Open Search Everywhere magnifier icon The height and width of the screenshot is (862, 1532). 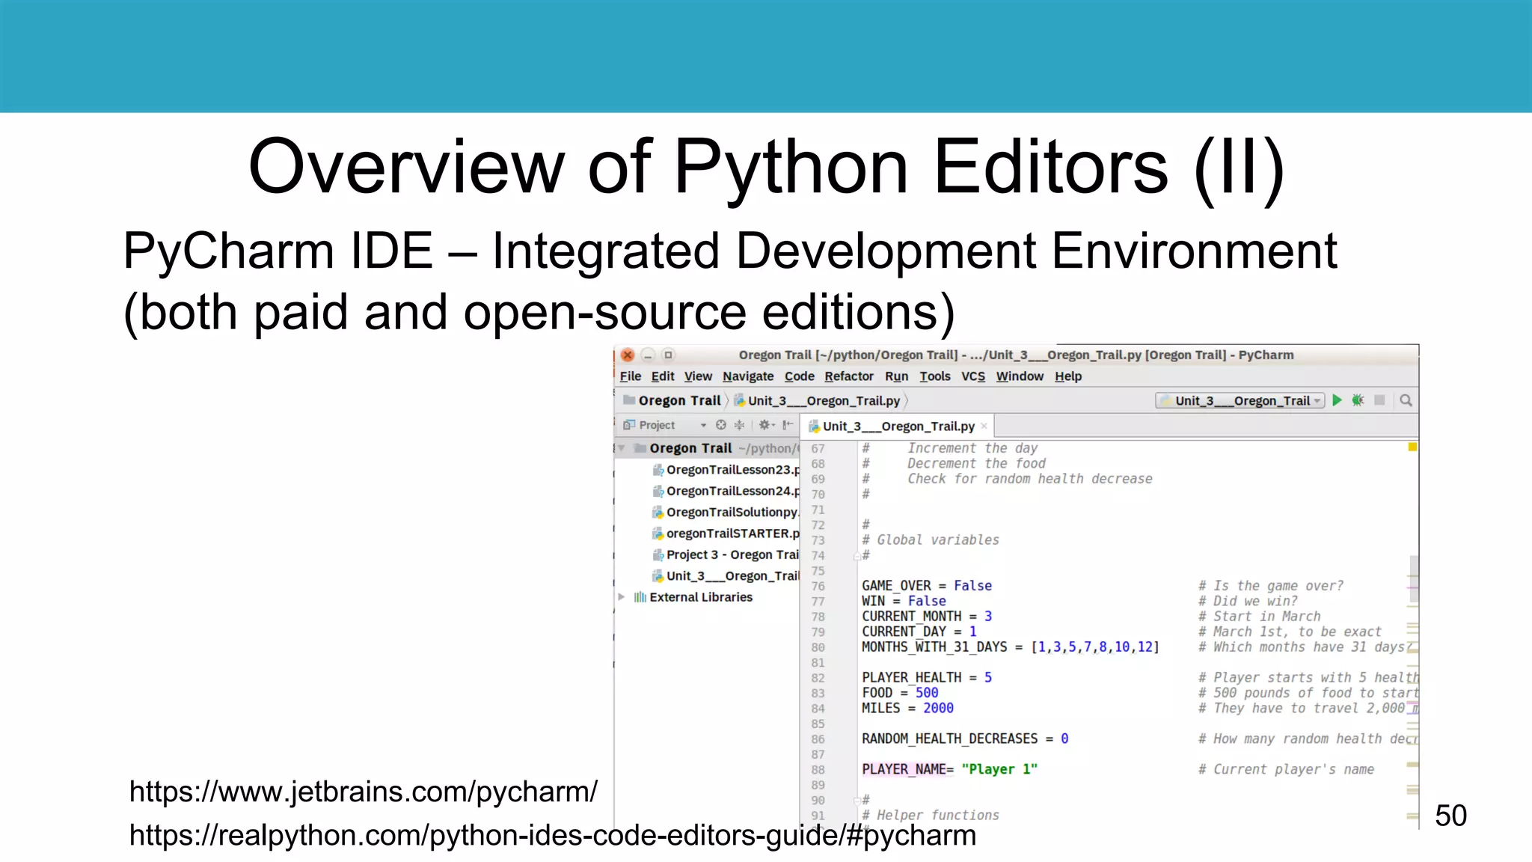click(x=1406, y=400)
